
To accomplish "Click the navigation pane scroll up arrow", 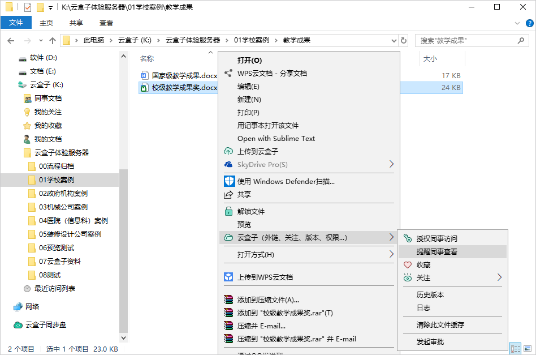I will (123, 56).
